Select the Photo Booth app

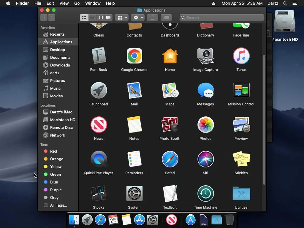pos(170,125)
